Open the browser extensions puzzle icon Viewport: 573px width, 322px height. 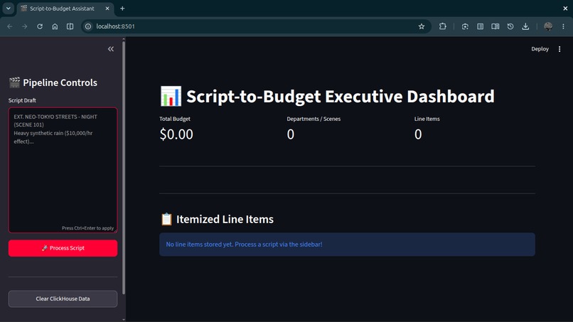442,26
